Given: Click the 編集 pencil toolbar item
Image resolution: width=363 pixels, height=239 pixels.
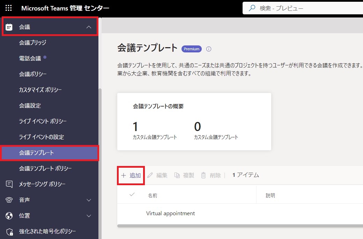Looking at the screenshot, I should 157,175.
